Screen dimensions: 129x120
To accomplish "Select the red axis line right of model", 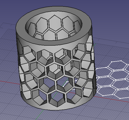I will point(111,99).
